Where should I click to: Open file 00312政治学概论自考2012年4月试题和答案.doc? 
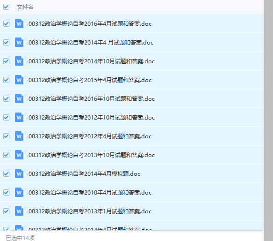(x=90, y=136)
